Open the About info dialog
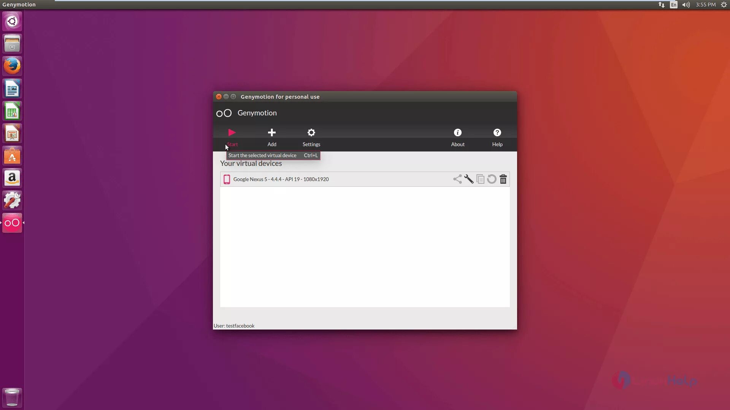730x410 pixels. pyautogui.click(x=458, y=137)
